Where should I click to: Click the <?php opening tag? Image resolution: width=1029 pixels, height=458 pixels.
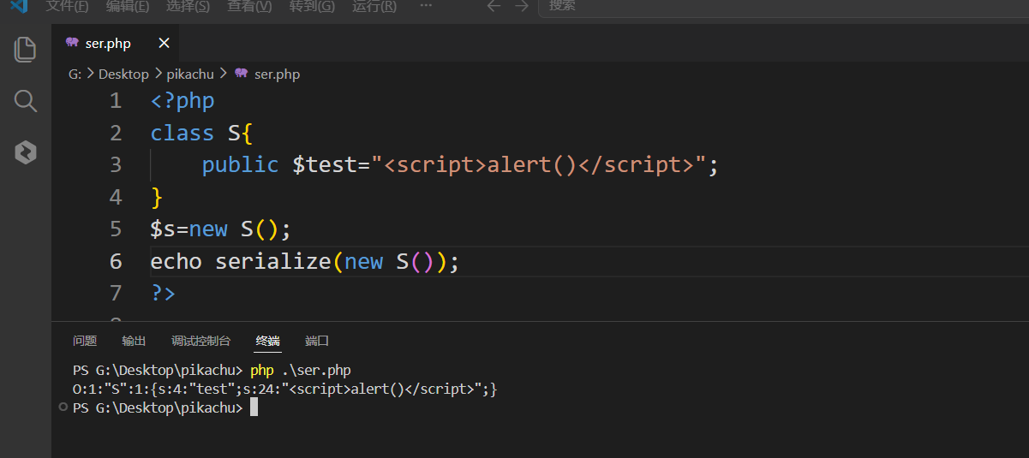(182, 101)
